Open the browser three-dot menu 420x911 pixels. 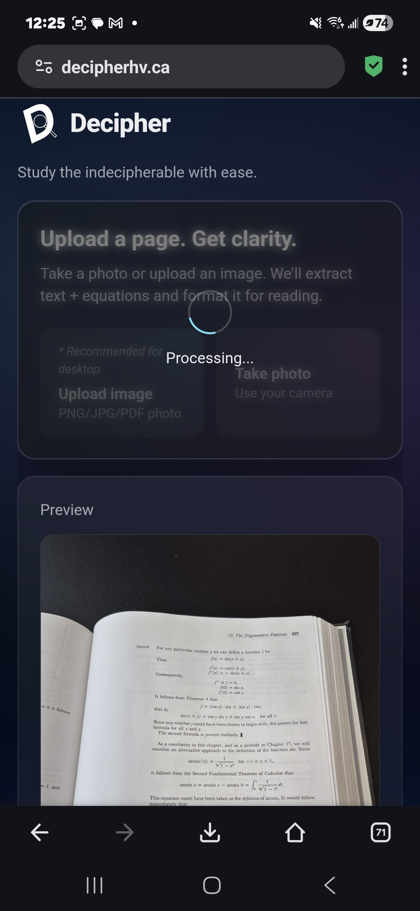[404, 67]
